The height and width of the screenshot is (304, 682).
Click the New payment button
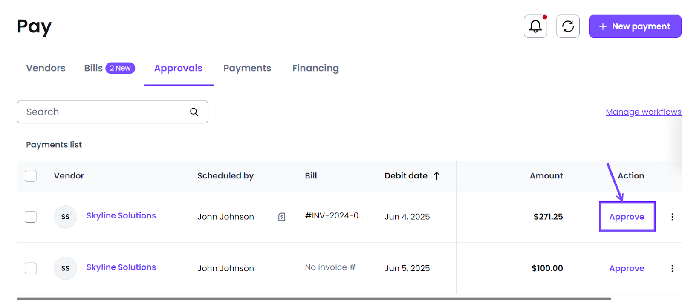635,26
